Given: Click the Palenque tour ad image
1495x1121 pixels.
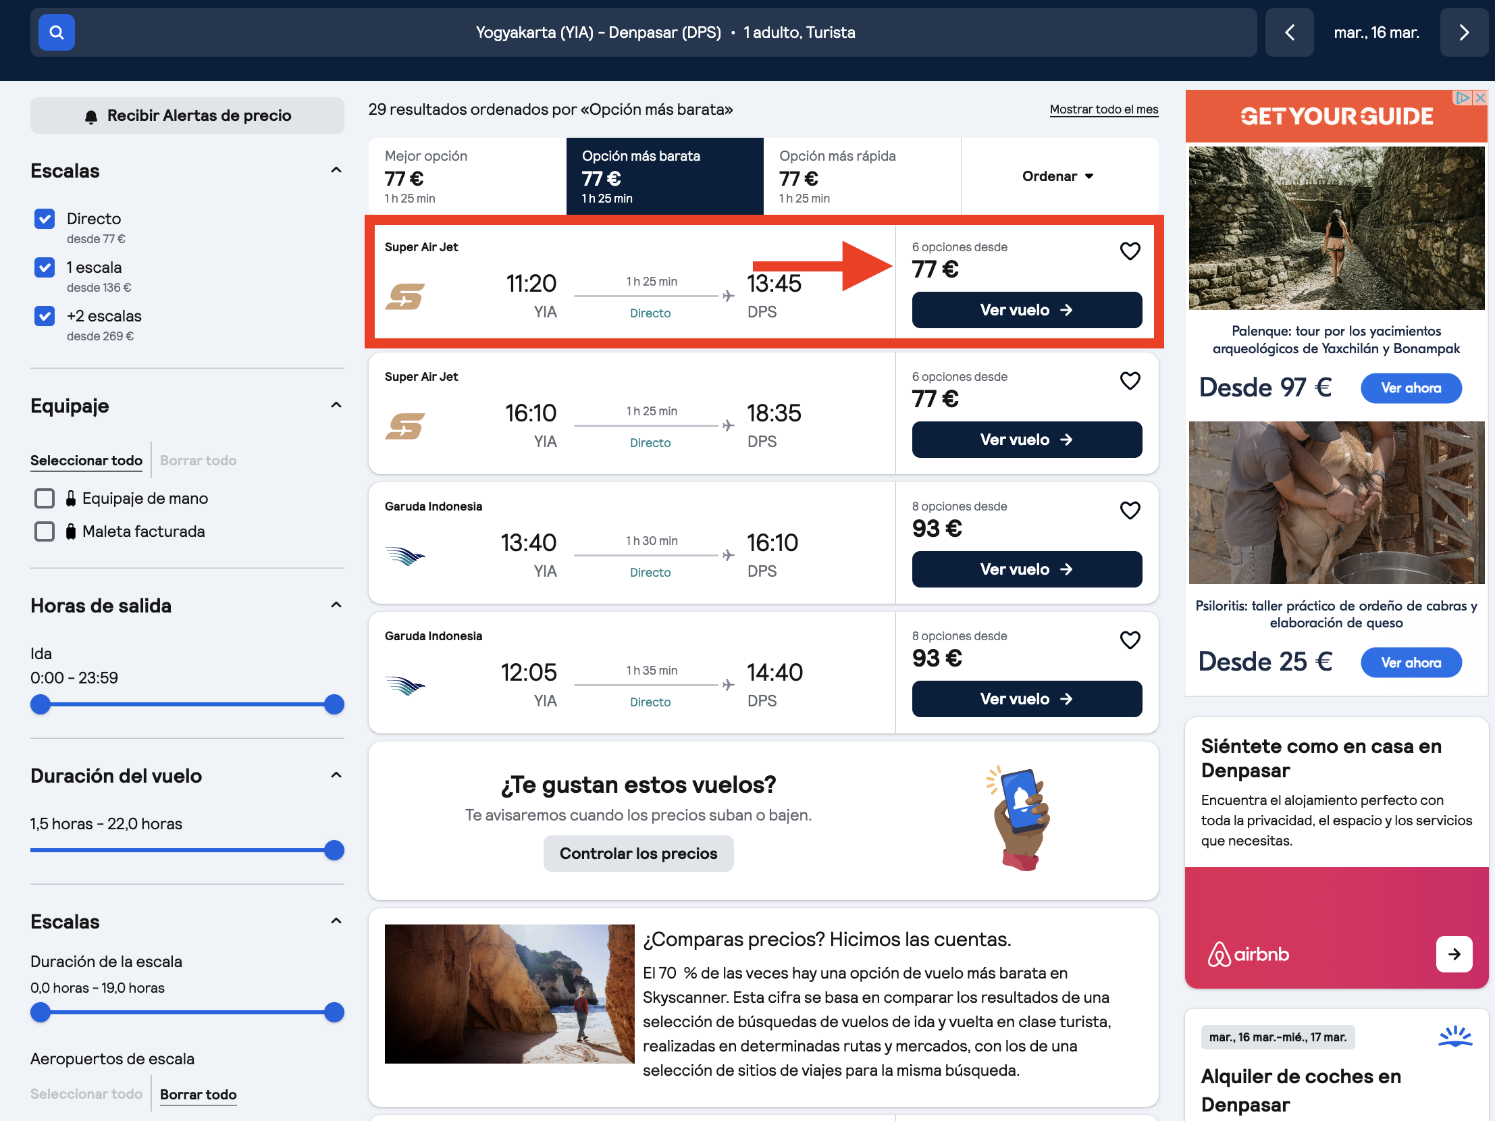Looking at the screenshot, I should [x=1336, y=228].
